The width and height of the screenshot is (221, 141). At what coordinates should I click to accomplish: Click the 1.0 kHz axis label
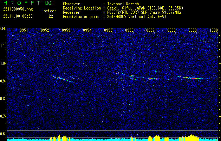point(3,63)
